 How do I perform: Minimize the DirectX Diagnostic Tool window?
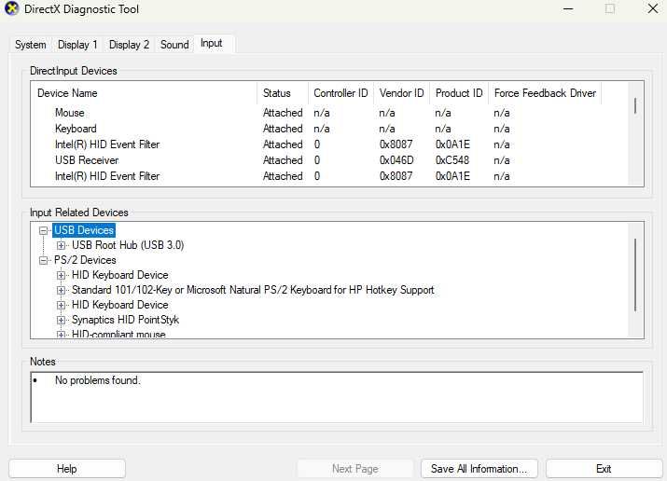[568, 9]
